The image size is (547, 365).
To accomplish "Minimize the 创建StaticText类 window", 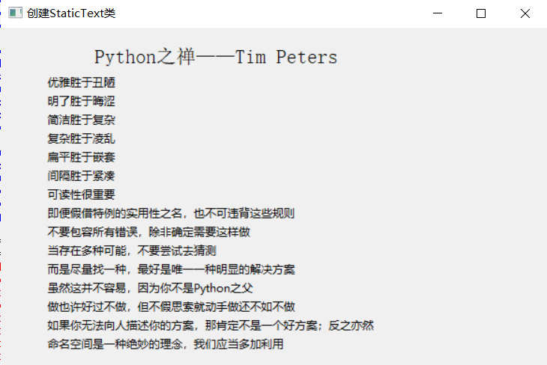I will [438, 13].
